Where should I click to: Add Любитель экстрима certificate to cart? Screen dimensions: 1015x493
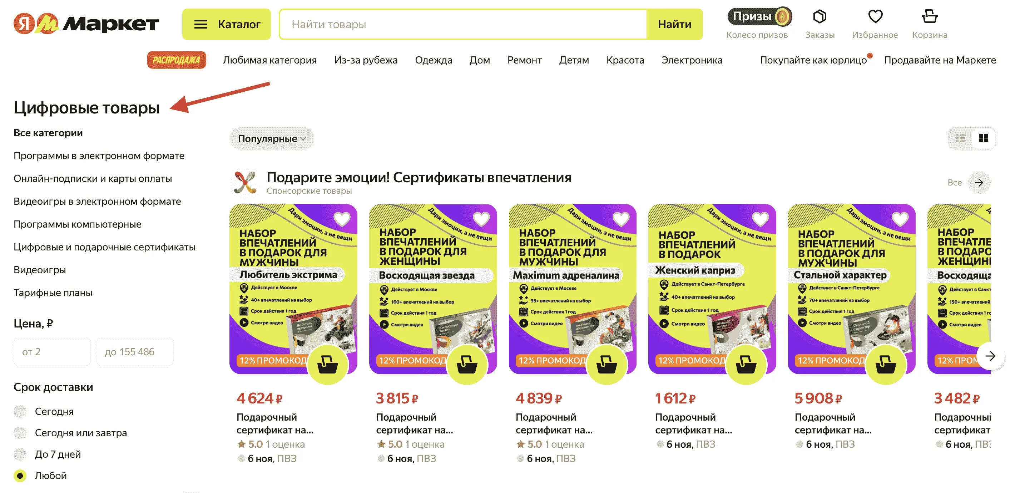(x=327, y=365)
